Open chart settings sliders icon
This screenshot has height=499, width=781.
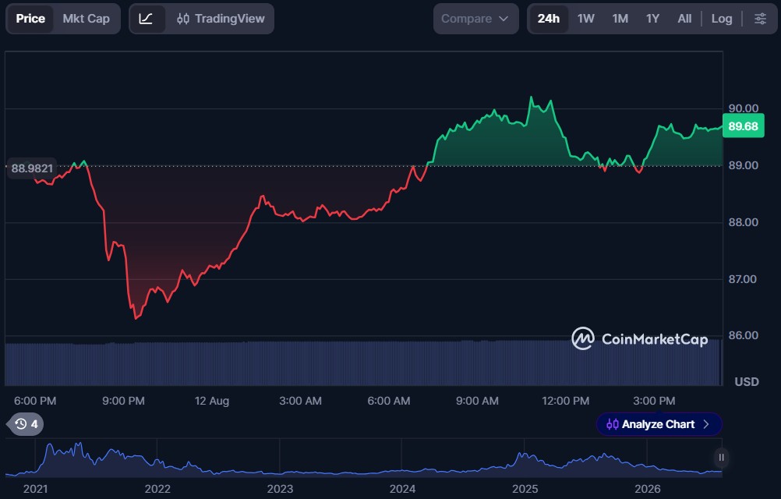[x=760, y=19]
